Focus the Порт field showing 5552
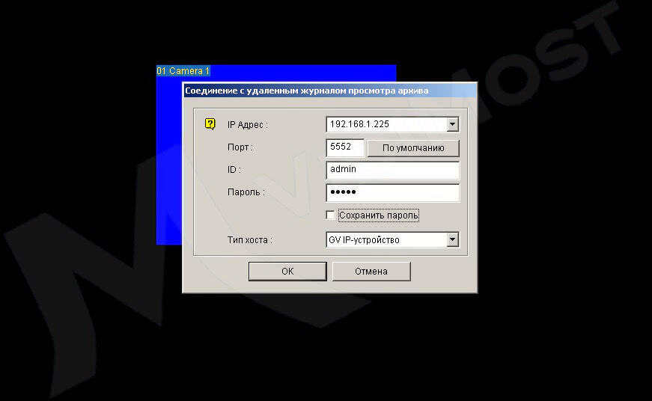The image size is (652, 401). [x=345, y=147]
